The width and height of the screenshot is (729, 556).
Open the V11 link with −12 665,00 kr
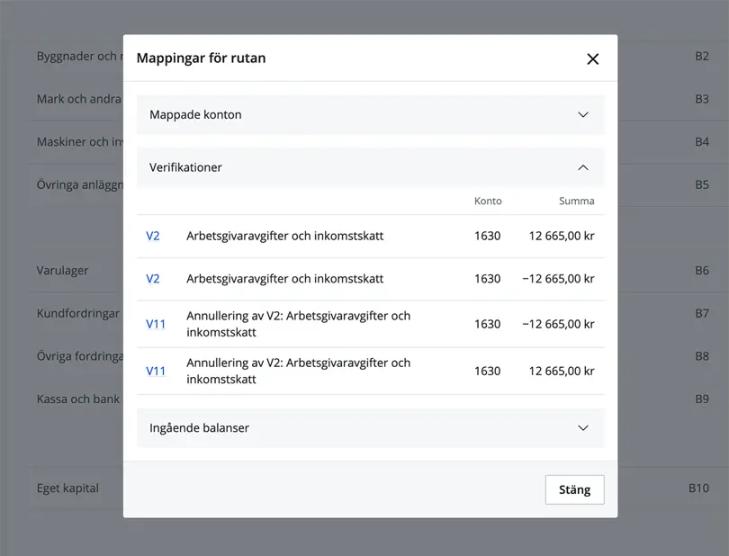(156, 324)
